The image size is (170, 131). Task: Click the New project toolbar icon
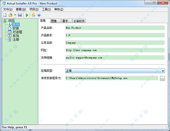[x=5, y=15]
